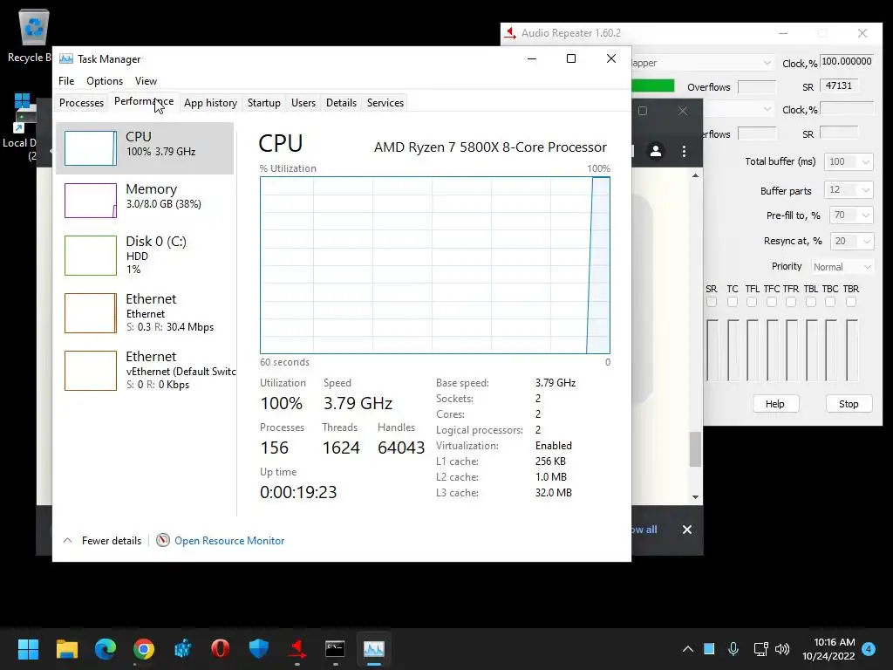Open the browser three-dot menu

(684, 151)
